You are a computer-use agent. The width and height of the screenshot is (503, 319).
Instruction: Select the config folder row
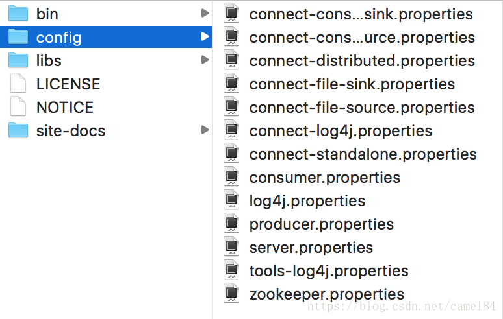[106, 37]
